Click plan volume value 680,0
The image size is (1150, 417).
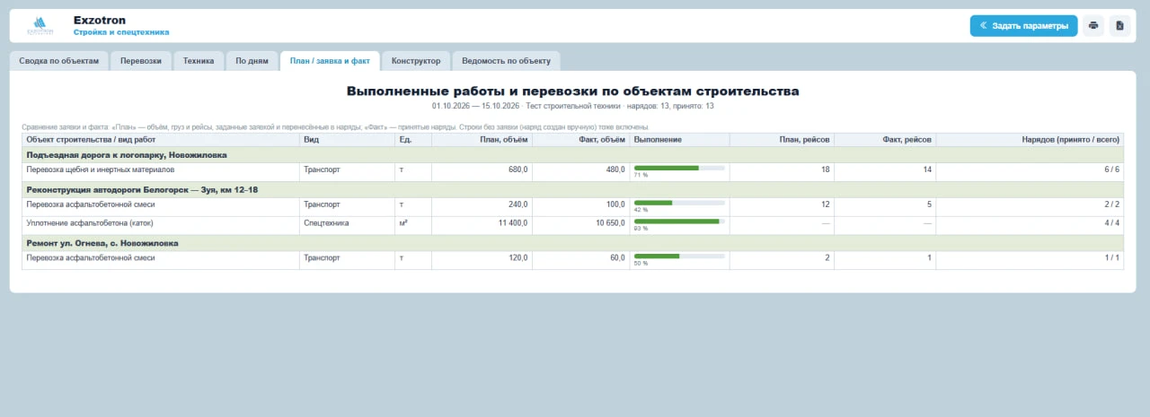517,169
